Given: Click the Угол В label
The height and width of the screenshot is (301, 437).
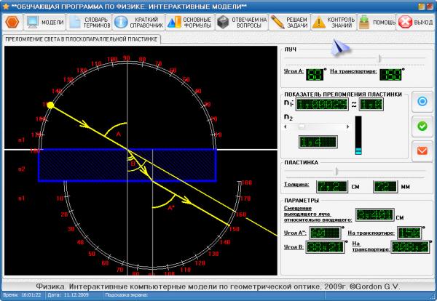Looking at the screenshot, I should pyautogui.click(x=294, y=247).
